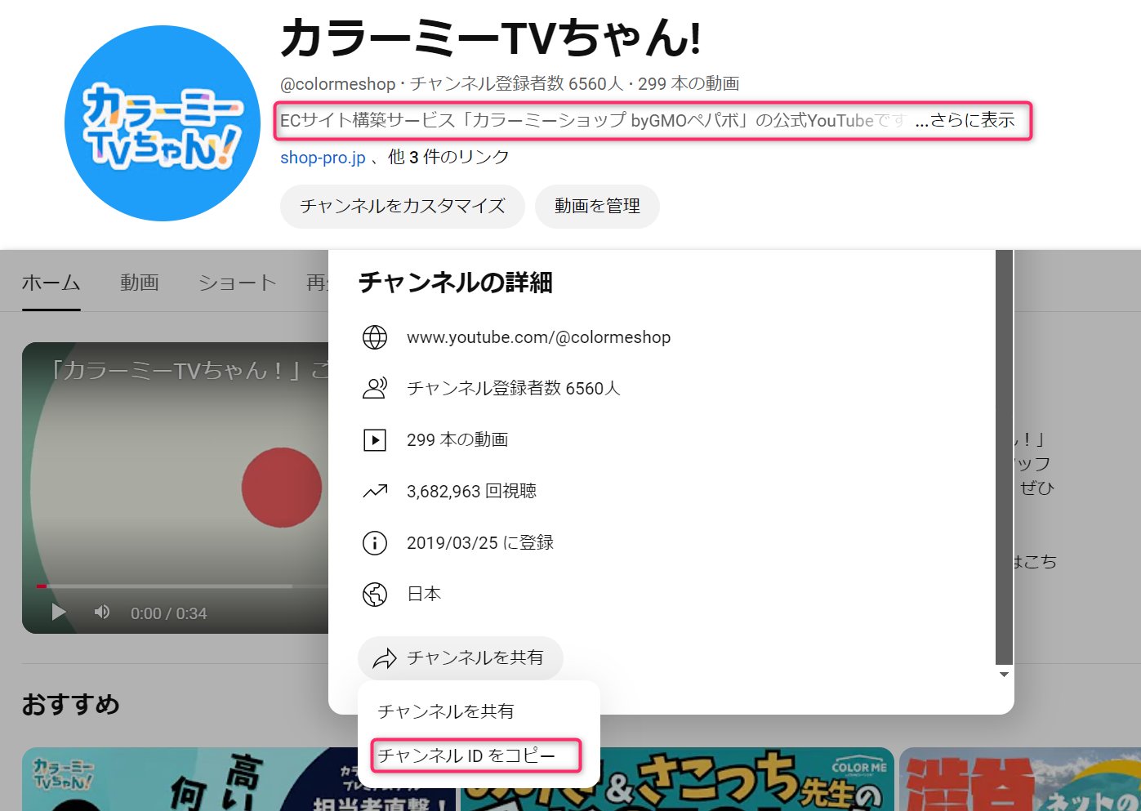Open チャンネルをカスタマイズ button

403,206
